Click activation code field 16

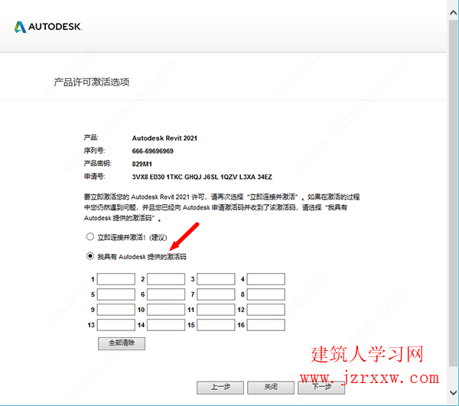pyautogui.click(x=265, y=325)
